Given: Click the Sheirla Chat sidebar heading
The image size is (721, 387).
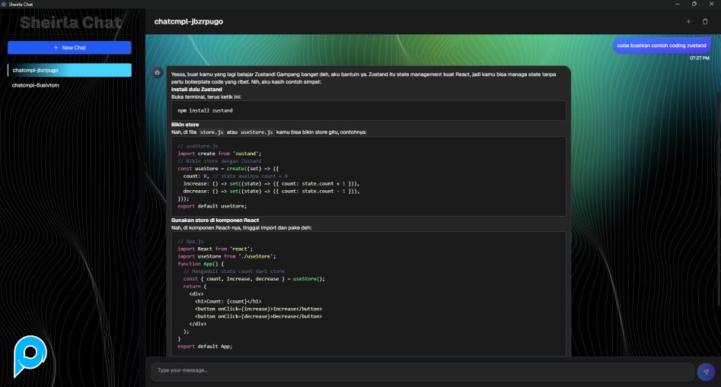Looking at the screenshot, I should (x=70, y=23).
